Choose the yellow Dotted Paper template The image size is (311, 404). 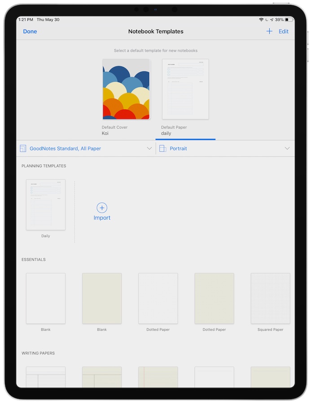[x=214, y=299]
